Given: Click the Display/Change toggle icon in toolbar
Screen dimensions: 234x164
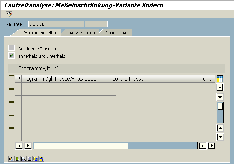Looking at the screenshot, I should point(9,14).
